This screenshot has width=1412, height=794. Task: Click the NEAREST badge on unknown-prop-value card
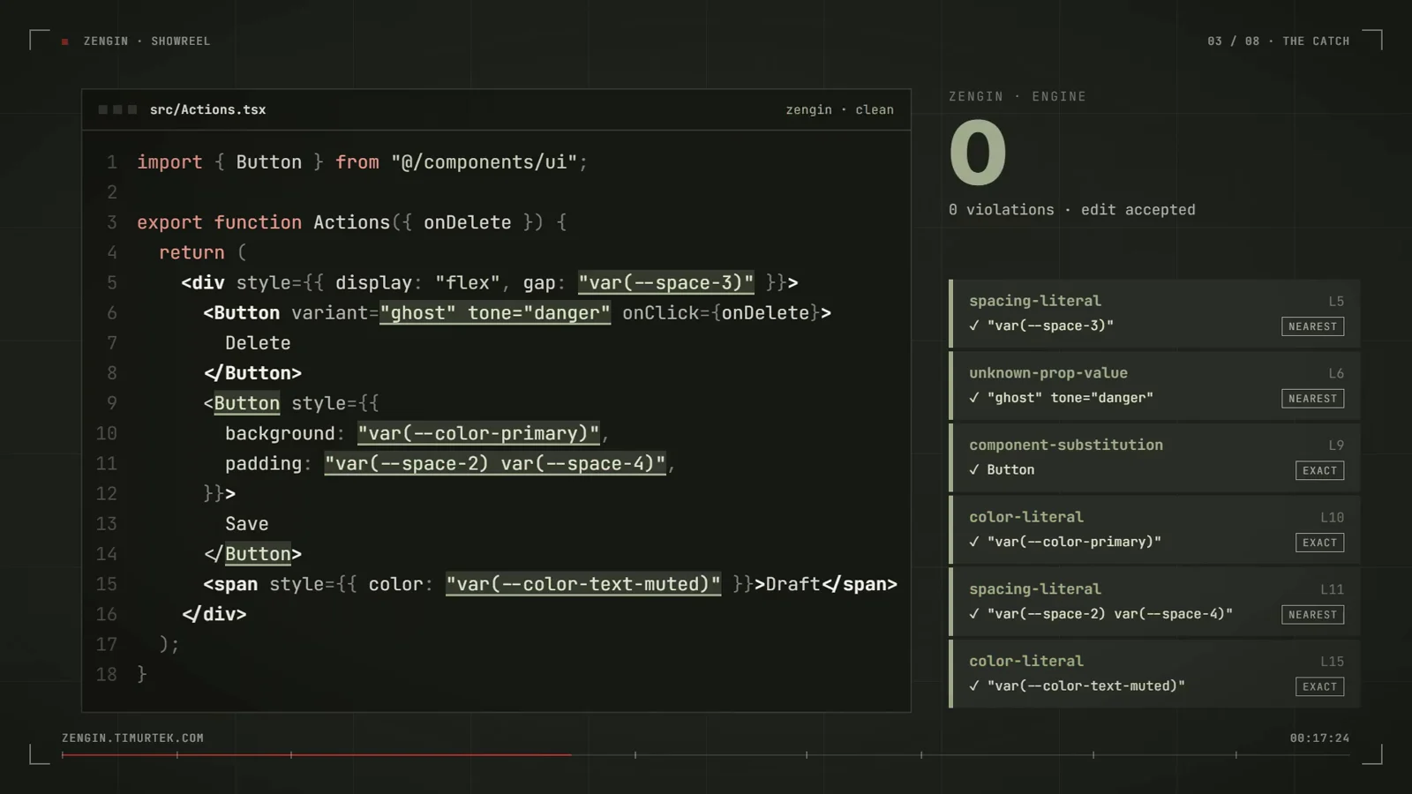[1312, 399]
